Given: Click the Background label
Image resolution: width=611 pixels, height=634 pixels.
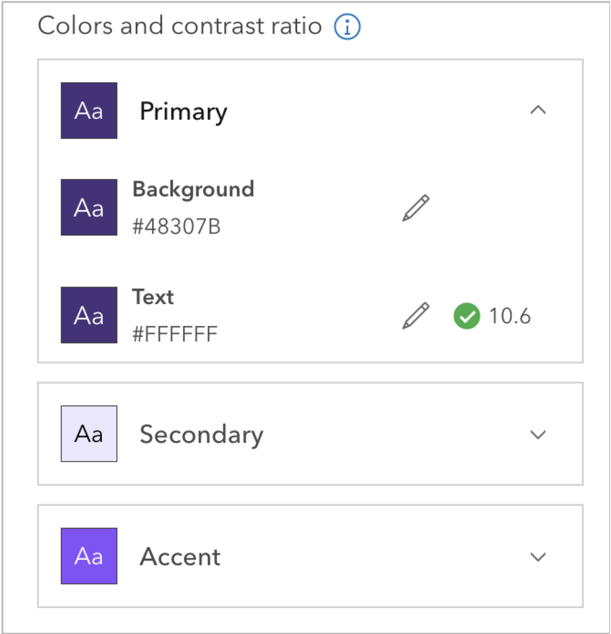Looking at the screenshot, I should click(193, 189).
